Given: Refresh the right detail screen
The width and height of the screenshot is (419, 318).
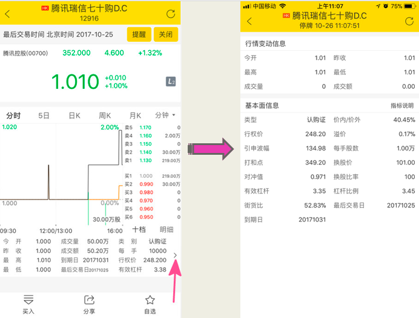Looking at the screenshot, I should click(409, 21).
